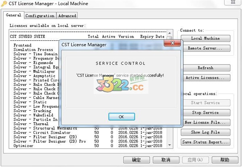242x167 pixels.
Task: Click OK in Service Control dialog
Action: click(x=121, y=117)
